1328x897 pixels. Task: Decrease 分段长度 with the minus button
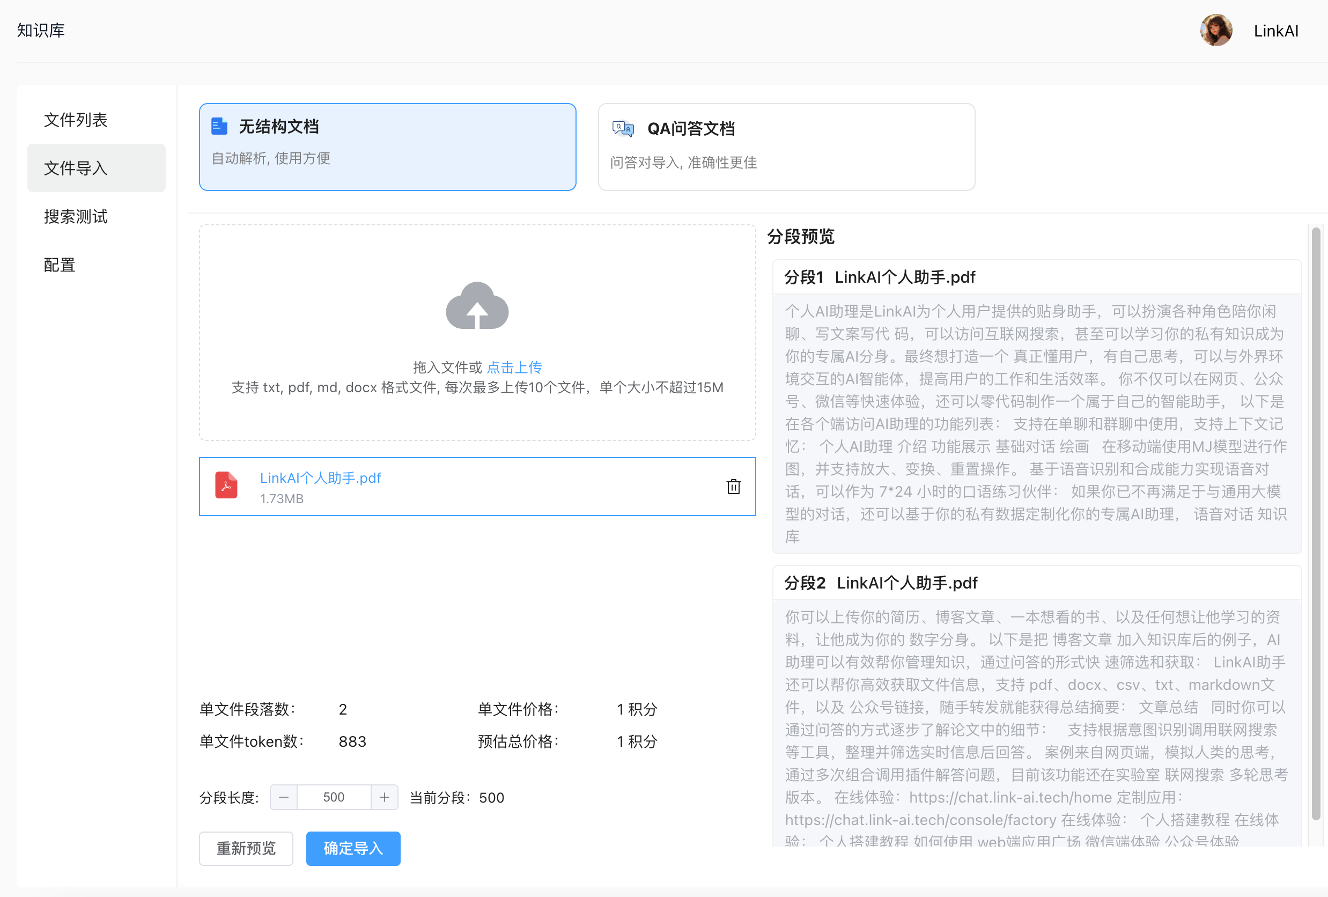click(x=283, y=797)
